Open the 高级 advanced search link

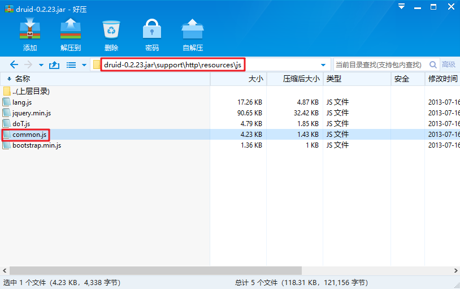click(x=449, y=64)
